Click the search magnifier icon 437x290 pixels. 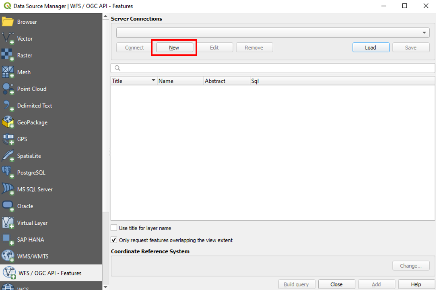pos(117,68)
